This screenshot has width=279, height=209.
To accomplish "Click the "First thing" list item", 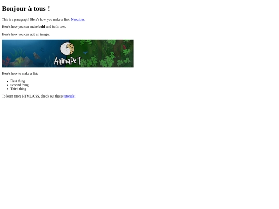I will click(x=18, y=81).
